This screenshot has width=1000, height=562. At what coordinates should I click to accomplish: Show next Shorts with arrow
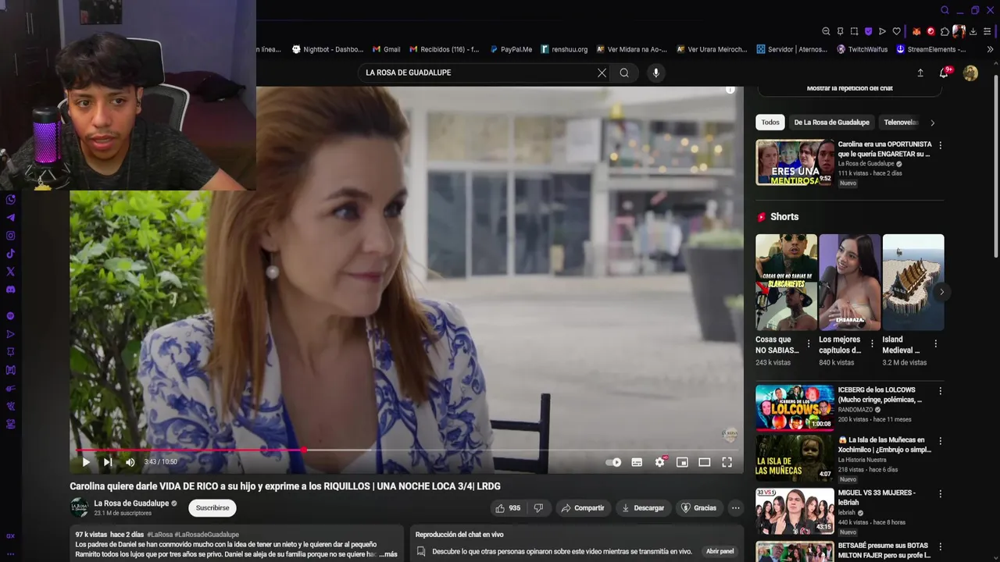tap(941, 292)
